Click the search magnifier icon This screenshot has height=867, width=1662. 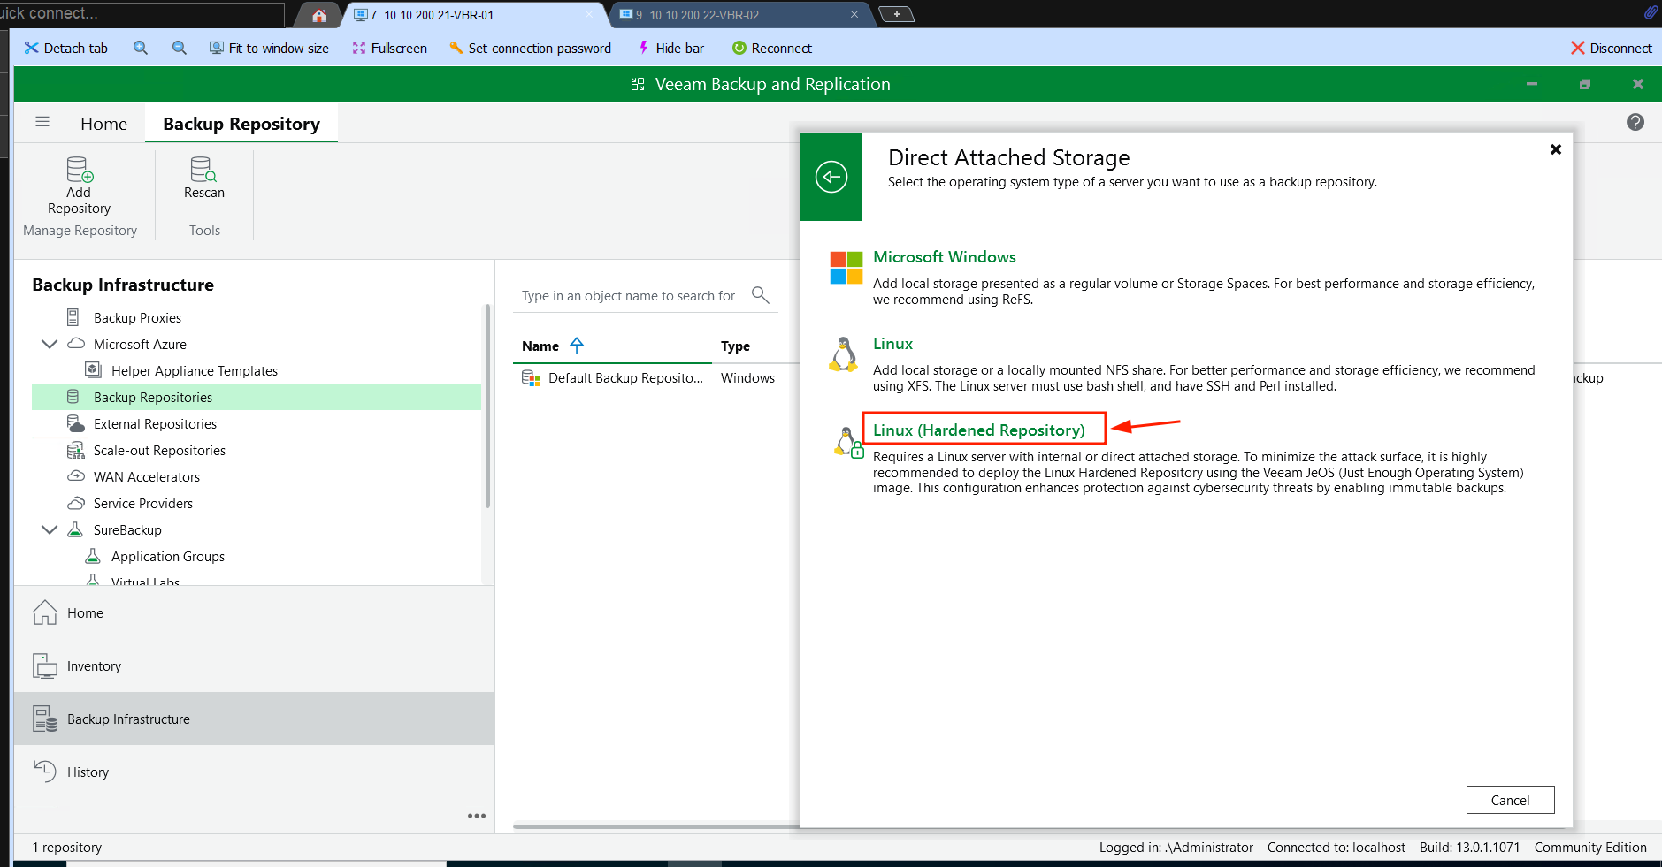(x=760, y=295)
